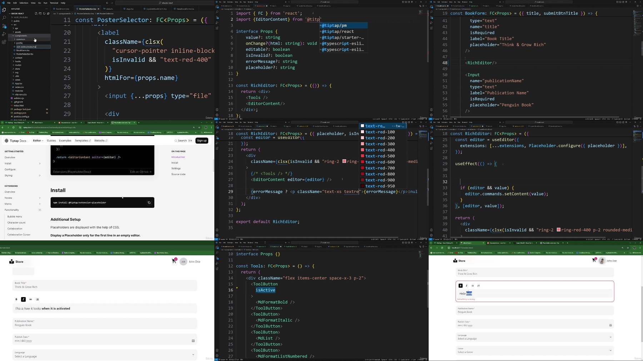Pick text-red-400 from the Tailwind suggestion list
643x361 pixels.
[x=383, y=150]
